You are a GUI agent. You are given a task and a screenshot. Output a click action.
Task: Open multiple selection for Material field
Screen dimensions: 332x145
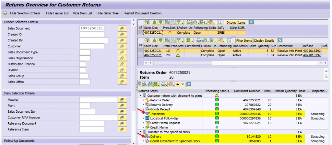click(x=122, y=100)
